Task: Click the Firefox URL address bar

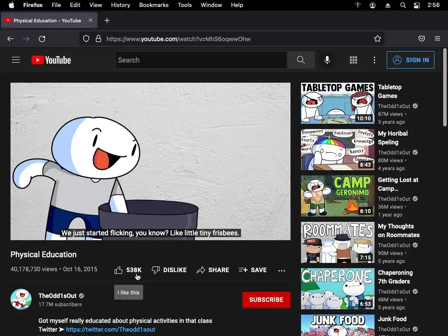Action: (232, 39)
